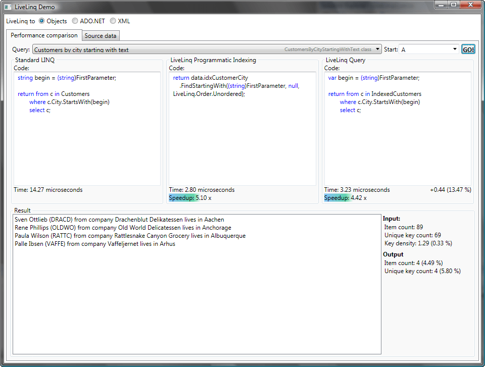Click 'LiveLinq.Order.Unordered);' code line
Screen dimensions: 485x367
click(209, 94)
